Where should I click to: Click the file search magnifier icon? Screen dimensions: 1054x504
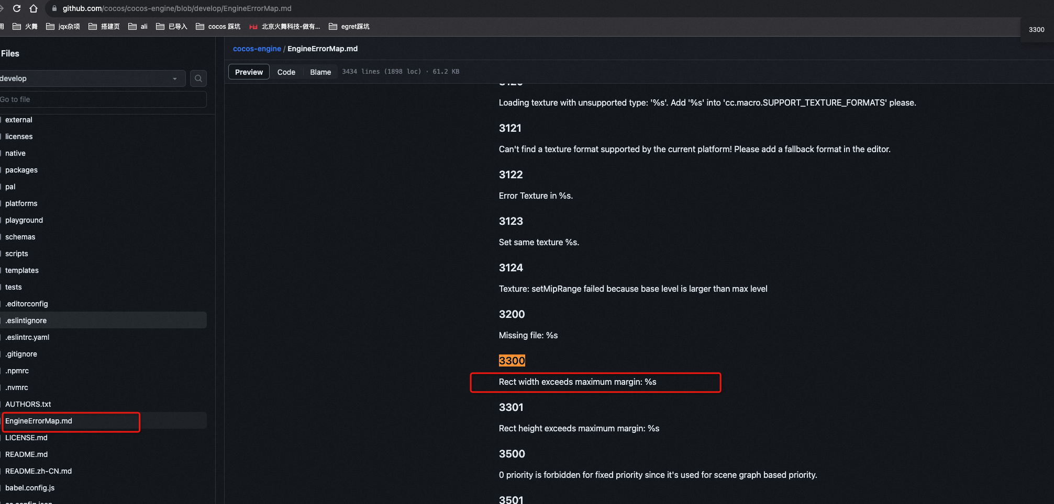[x=198, y=78]
